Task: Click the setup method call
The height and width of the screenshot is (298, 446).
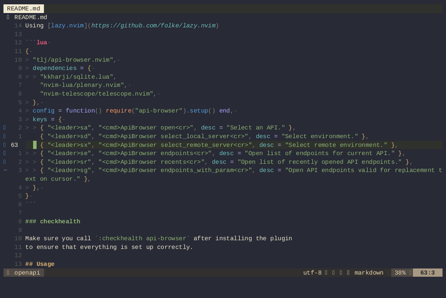Action: pyautogui.click(x=199, y=111)
